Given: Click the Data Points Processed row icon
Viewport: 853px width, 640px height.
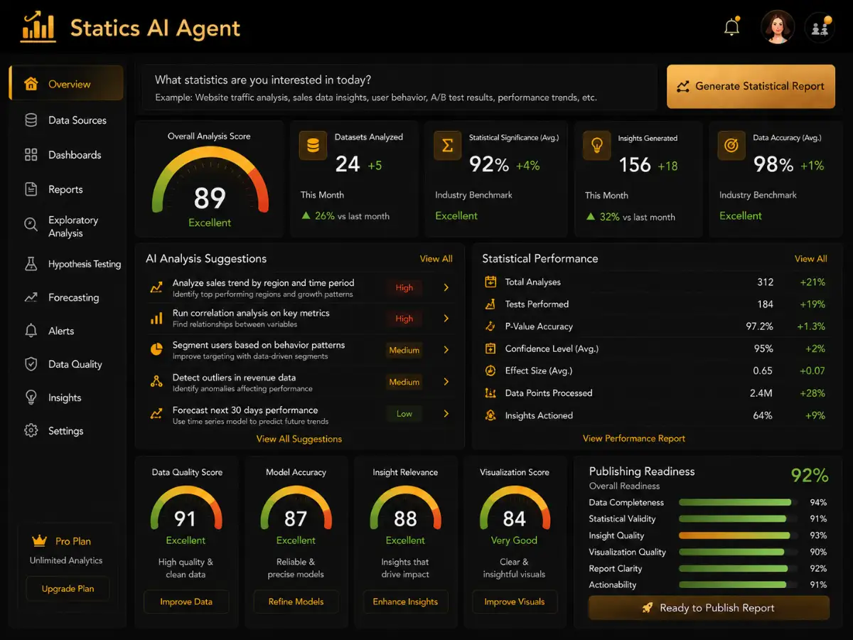Looking at the screenshot, I should 490,393.
